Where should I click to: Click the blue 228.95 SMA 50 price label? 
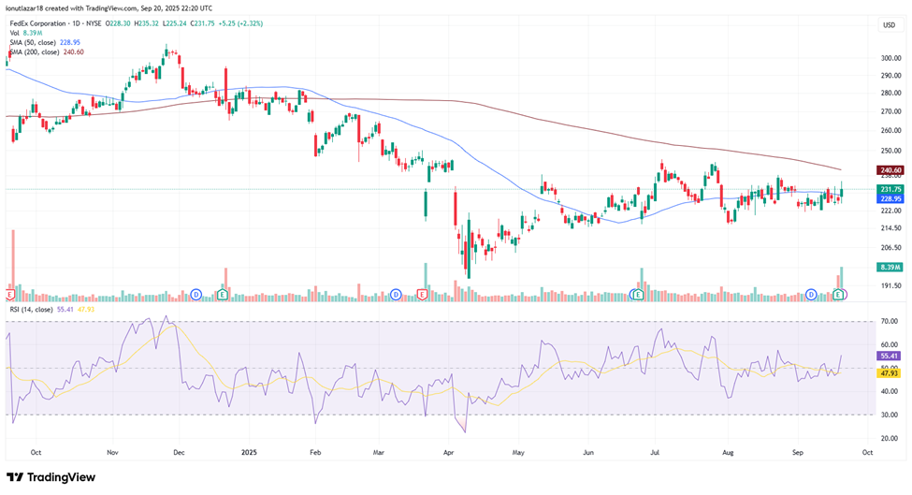(x=889, y=198)
